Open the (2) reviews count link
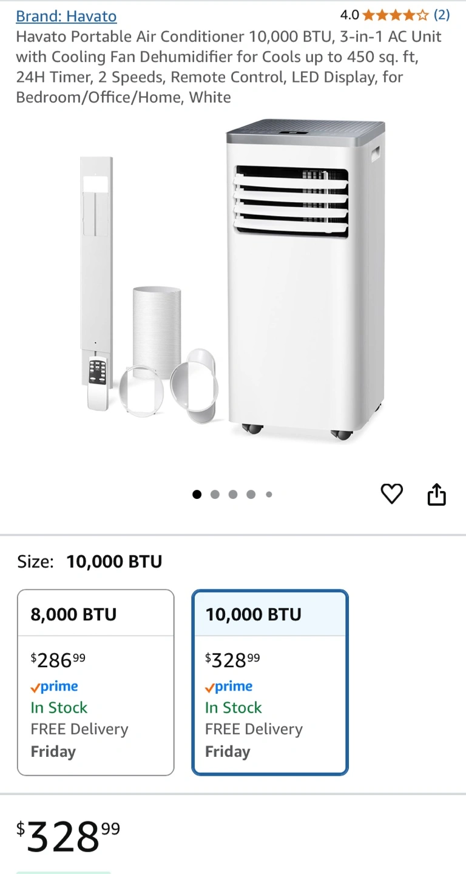Screen dimensions: 466x874 pos(441,15)
